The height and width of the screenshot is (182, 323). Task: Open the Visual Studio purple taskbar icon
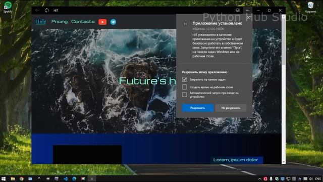57,178
